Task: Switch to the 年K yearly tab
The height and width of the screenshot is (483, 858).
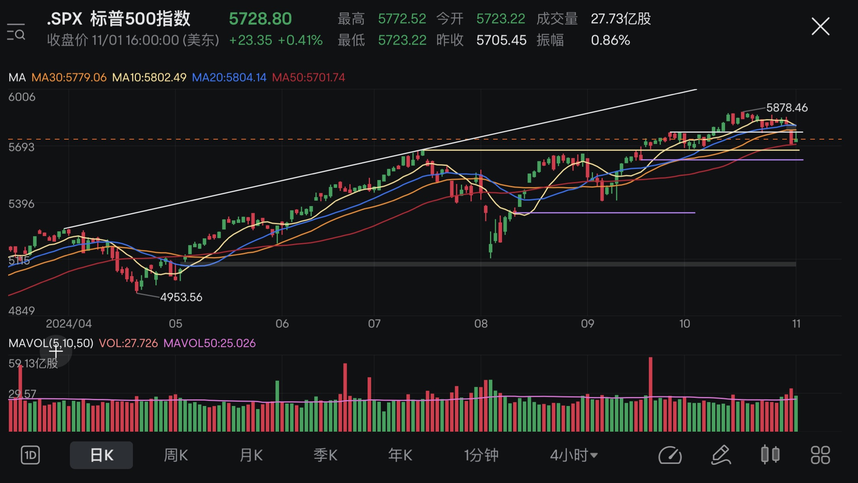Action: tap(400, 455)
